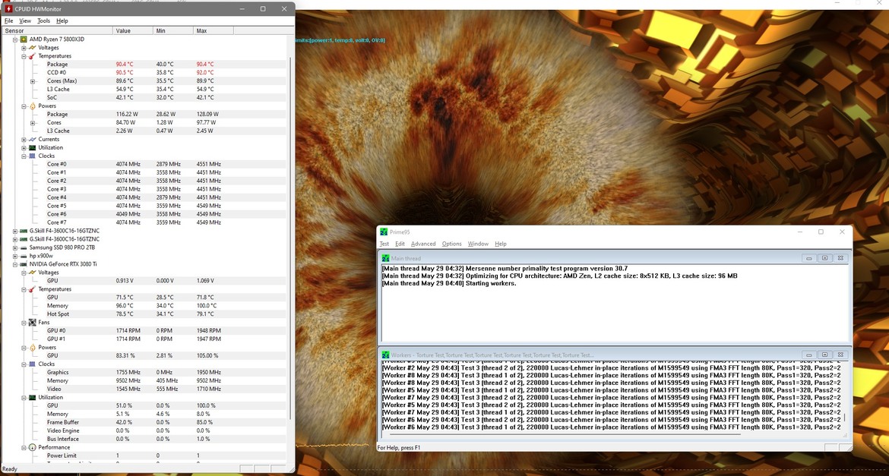Click the Prime95 title bar icon
889x476 pixels.
click(384, 232)
